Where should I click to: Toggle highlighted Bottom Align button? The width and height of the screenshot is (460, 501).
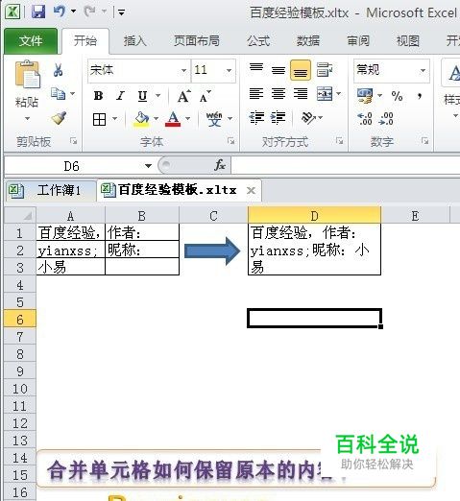tap(301, 70)
